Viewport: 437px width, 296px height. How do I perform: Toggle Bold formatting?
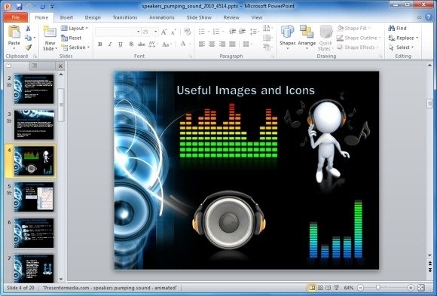tap(100, 44)
